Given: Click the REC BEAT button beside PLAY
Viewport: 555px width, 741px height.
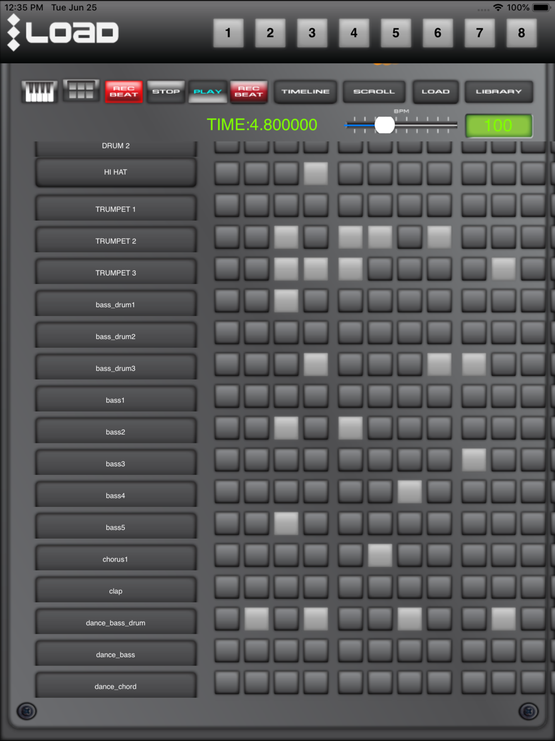Looking at the screenshot, I should tap(249, 92).
